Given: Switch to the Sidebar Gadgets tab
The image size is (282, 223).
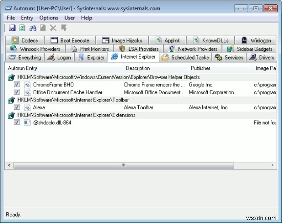Looking at the screenshot, I should point(249,49).
